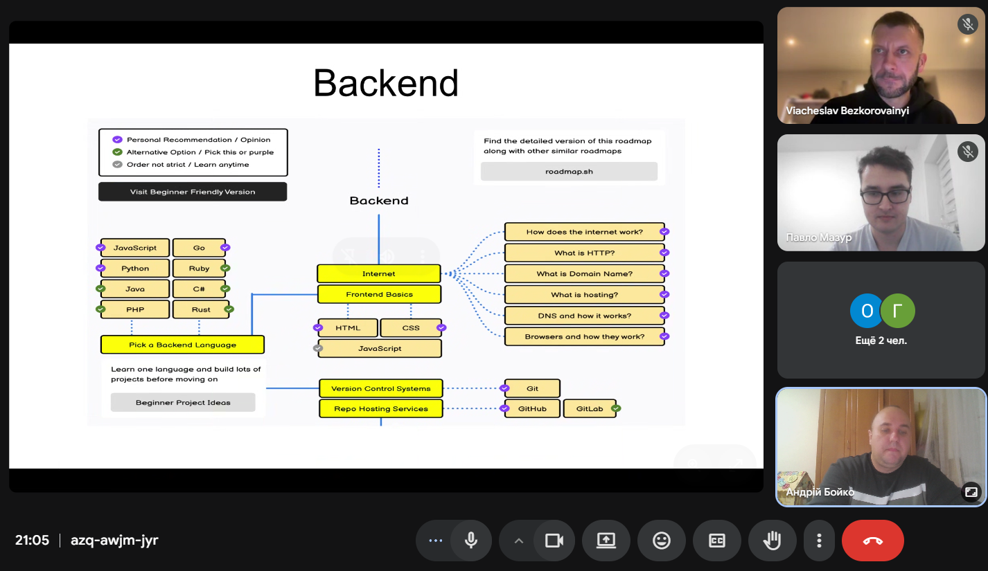Leave the call with the red hang-up button

click(872, 541)
